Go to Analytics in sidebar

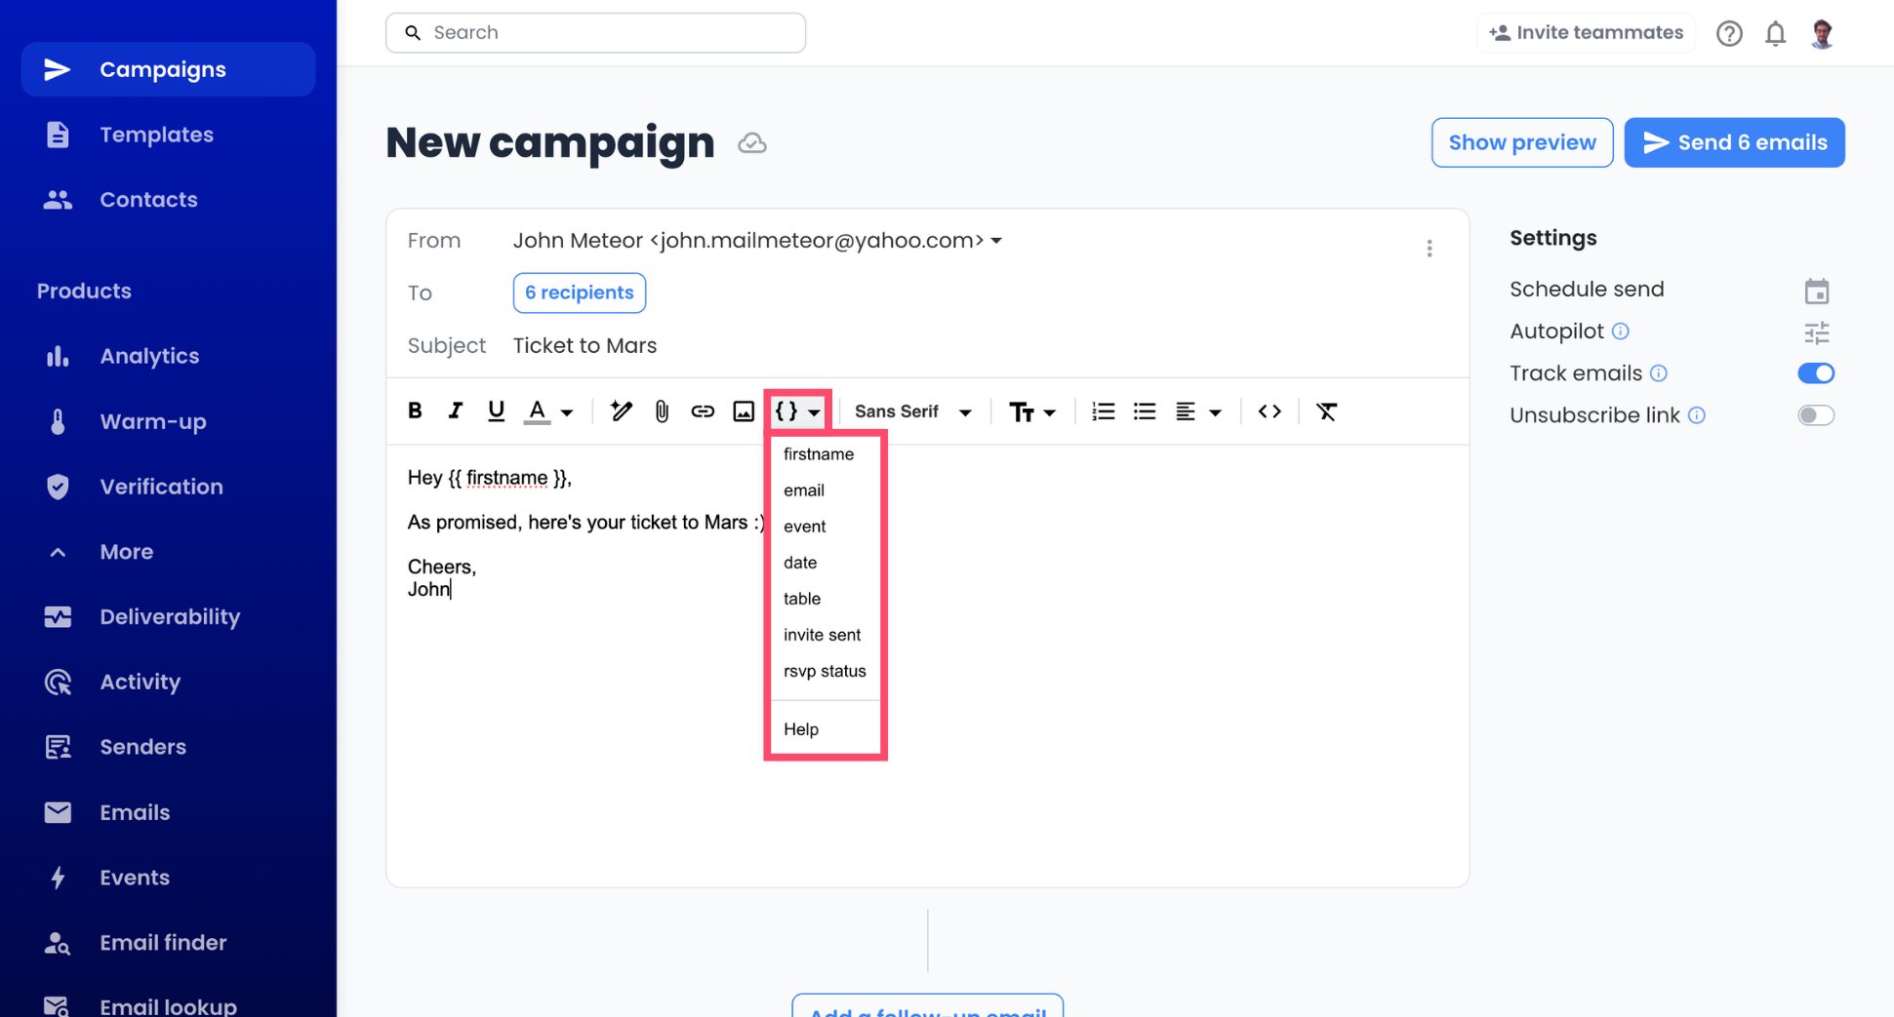tap(149, 356)
